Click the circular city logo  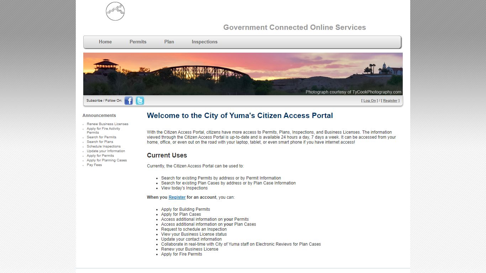pyautogui.click(x=115, y=11)
